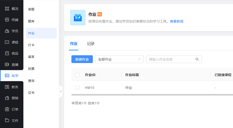Screen dimensions: 233x128
Task: Check the HW10 row checkbox
Action: 77,88
